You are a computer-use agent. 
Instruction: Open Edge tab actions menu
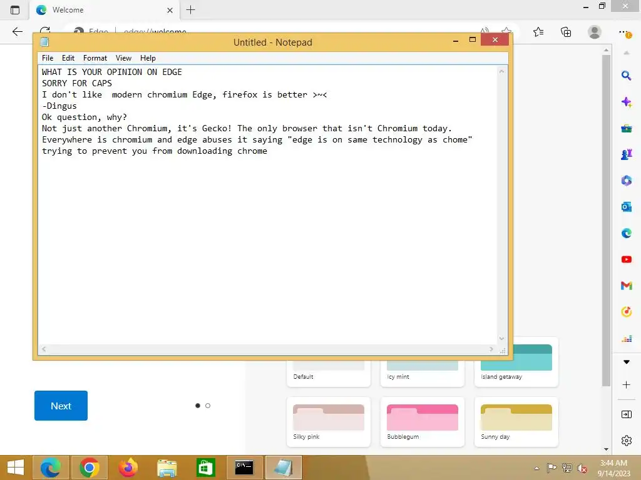[x=15, y=10]
